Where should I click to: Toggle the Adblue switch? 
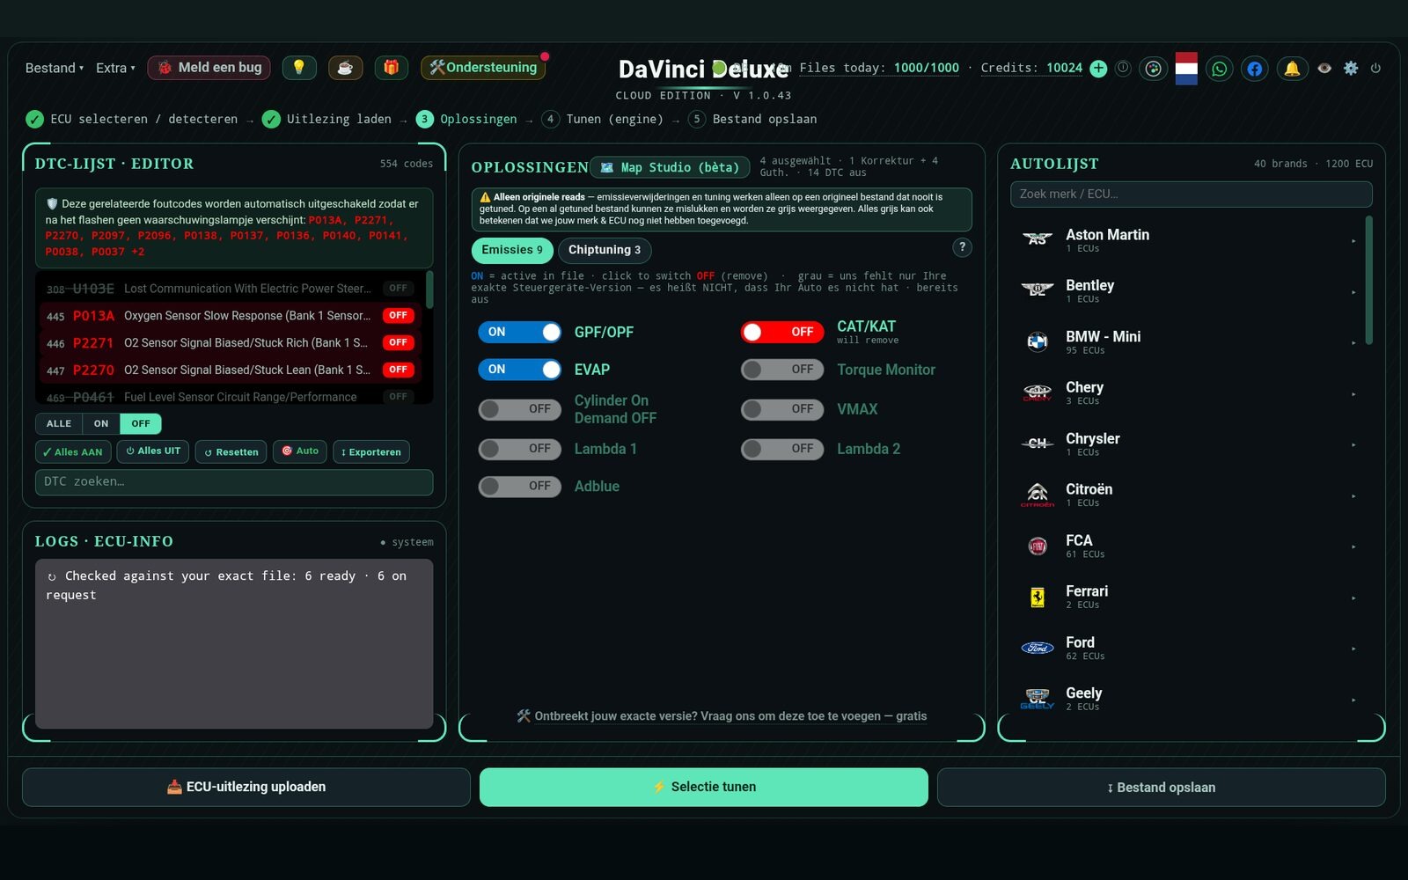click(x=520, y=486)
